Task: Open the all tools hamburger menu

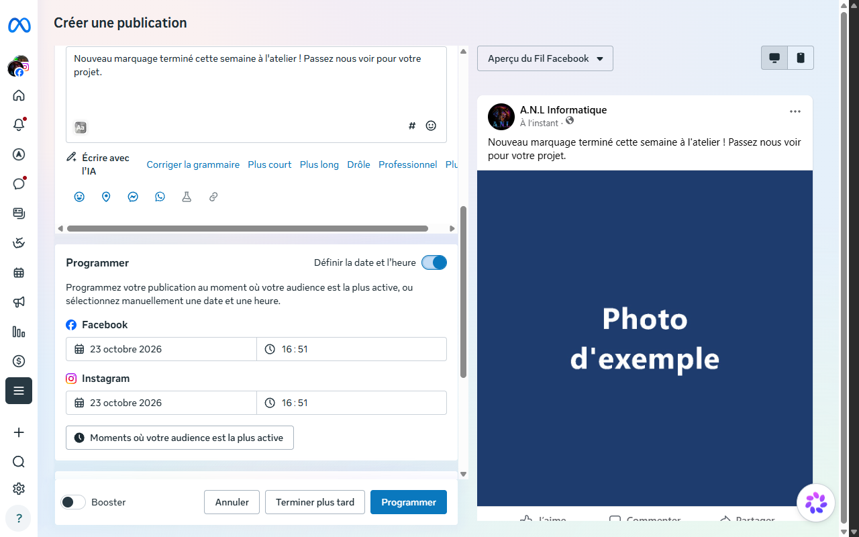Action: click(x=19, y=391)
